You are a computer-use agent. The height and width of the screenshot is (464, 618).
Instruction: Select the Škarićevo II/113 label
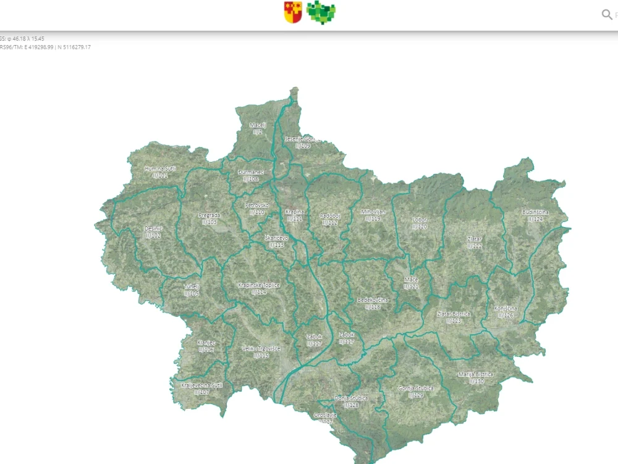tap(276, 241)
